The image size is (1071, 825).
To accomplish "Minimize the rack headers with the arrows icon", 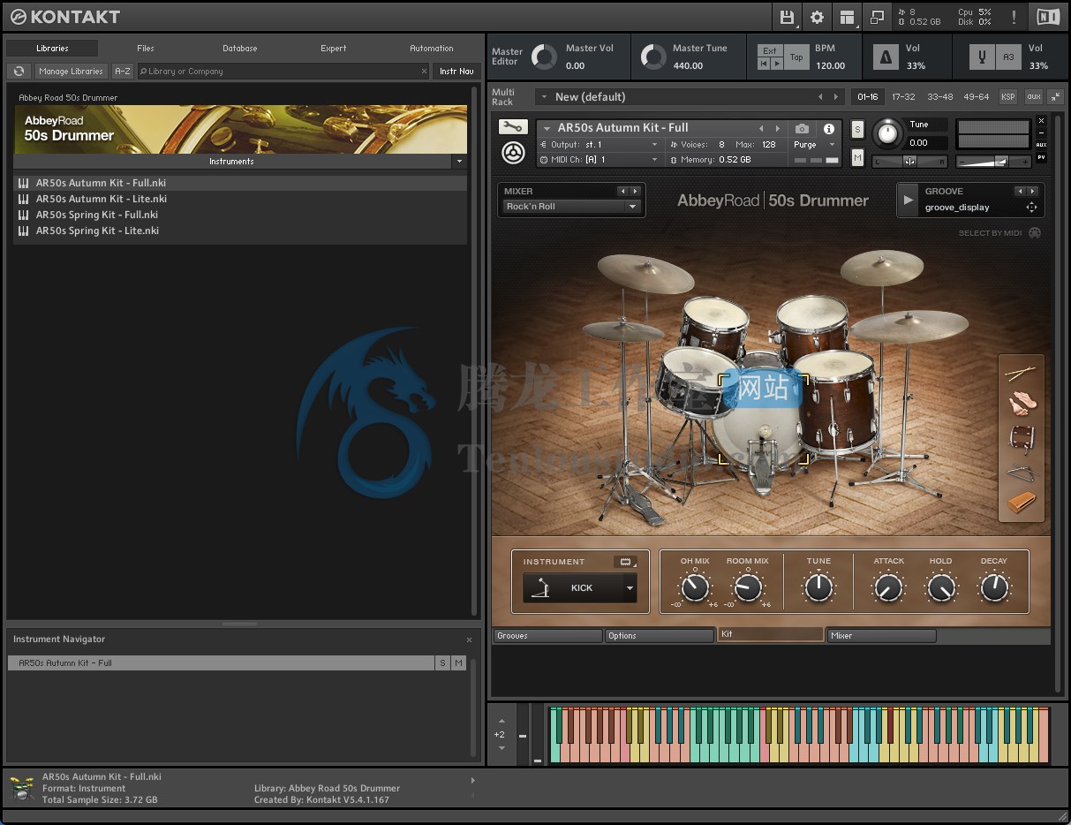I will pos(1054,97).
